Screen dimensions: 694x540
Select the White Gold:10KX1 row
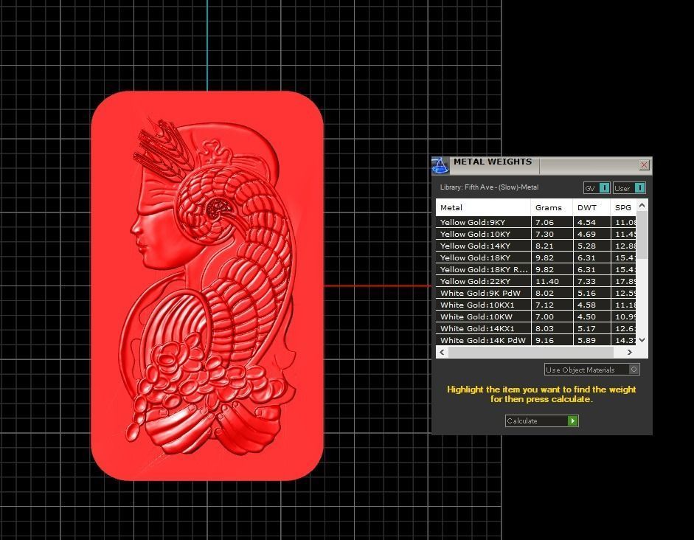pos(536,305)
